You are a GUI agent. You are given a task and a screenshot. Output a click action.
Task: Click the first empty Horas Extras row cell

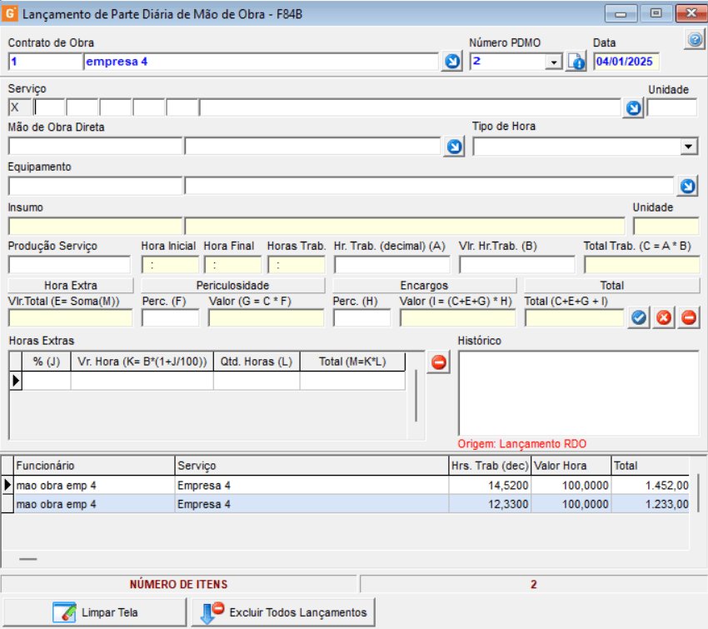point(47,381)
